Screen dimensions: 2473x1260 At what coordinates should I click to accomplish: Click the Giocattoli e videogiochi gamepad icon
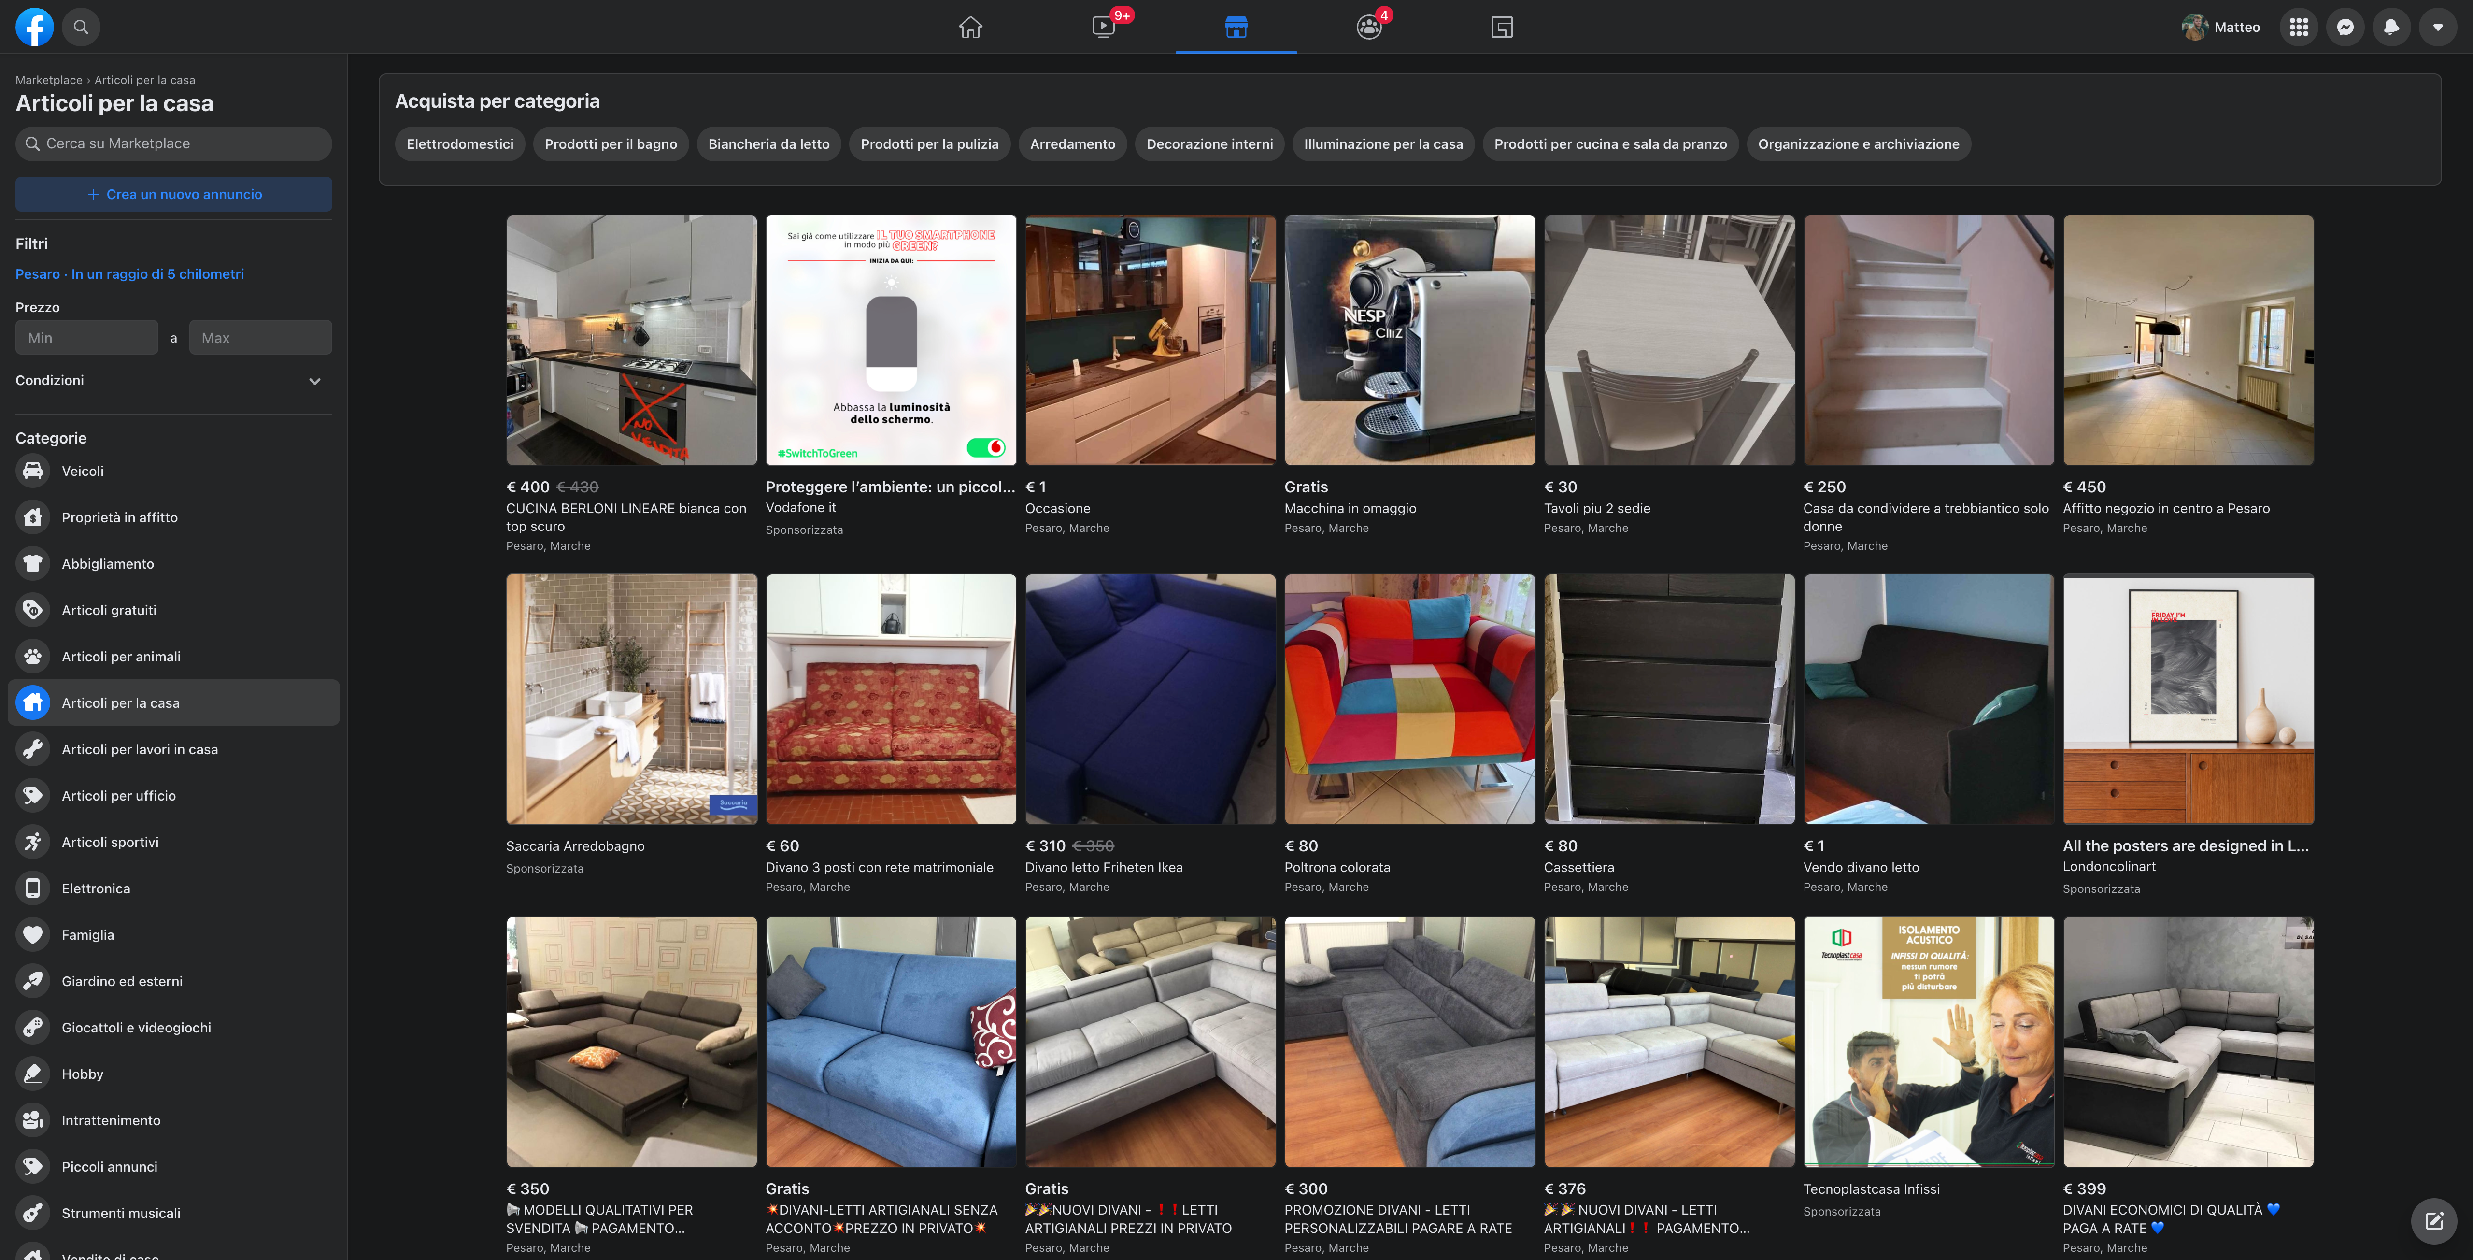33,1028
